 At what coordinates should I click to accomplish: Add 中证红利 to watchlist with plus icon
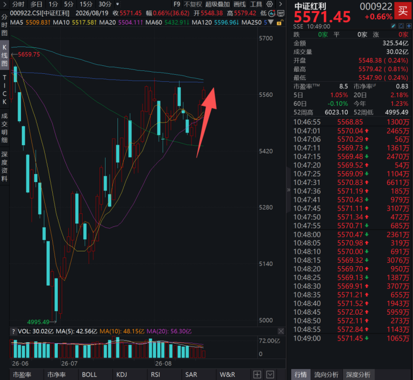[409, 26]
